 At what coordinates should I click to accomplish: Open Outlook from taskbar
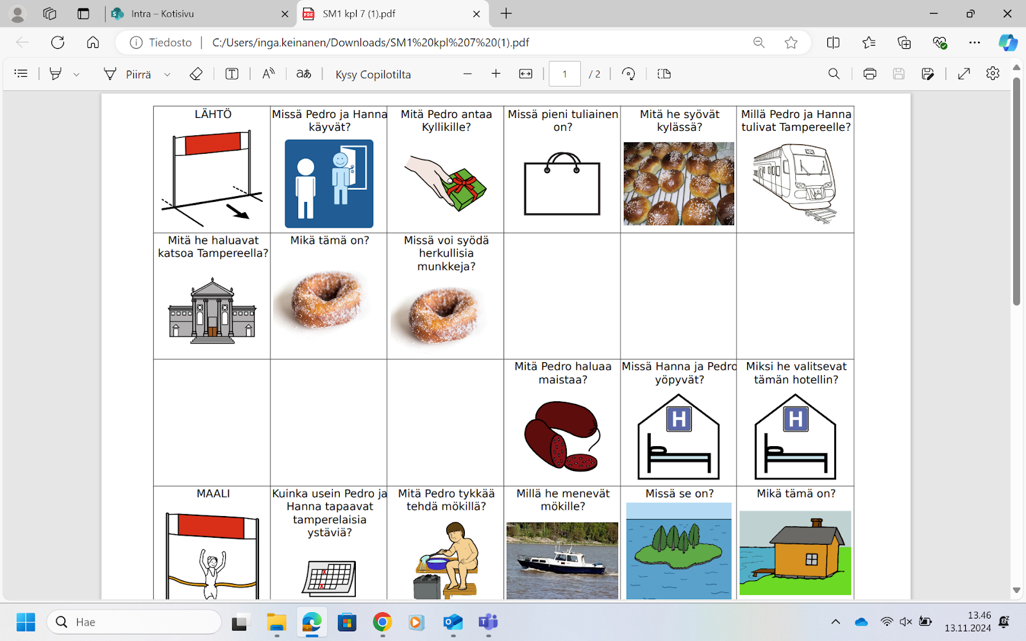pyautogui.click(x=453, y=622)
